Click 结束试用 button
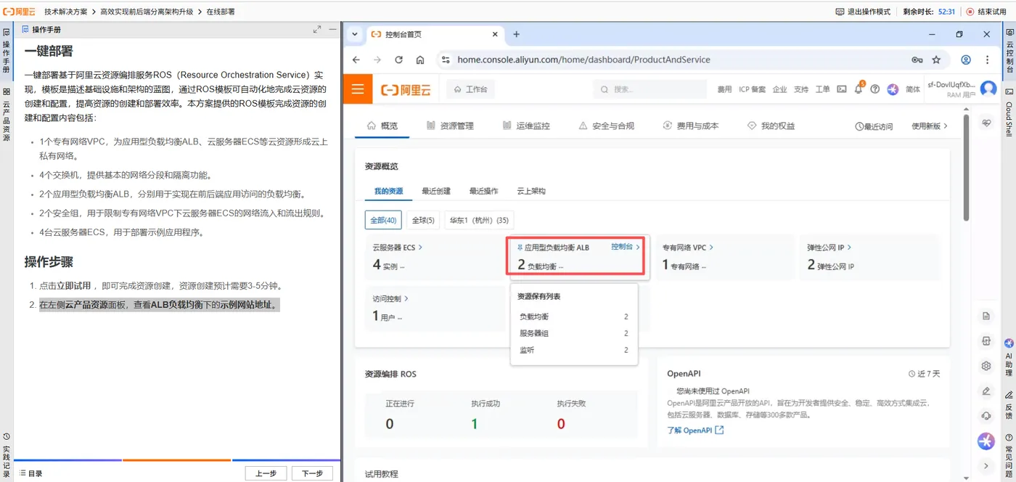Viewport: 1016px width, 482px height. coord(987,12)
